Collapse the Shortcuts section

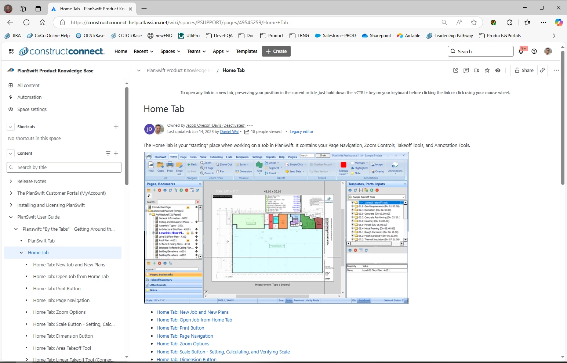10,127
